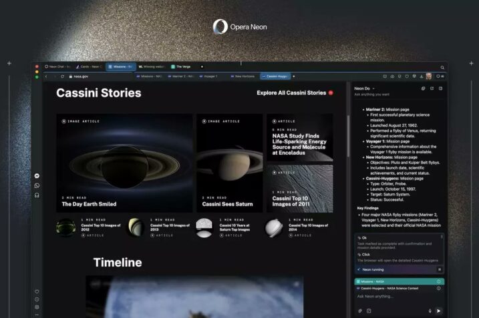Open Messenger from the browser sidebar
Screen dimensions: 479x318
pyautogui.click(x=37, y=176)
